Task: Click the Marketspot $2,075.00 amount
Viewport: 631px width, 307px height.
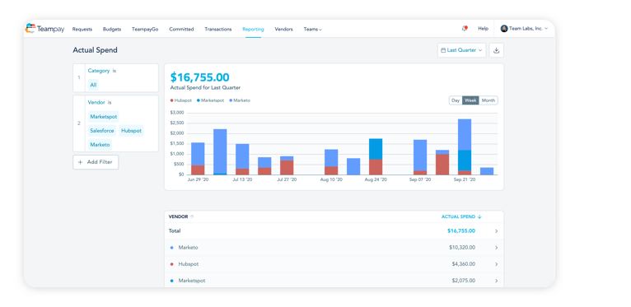Action: (463, 281)
